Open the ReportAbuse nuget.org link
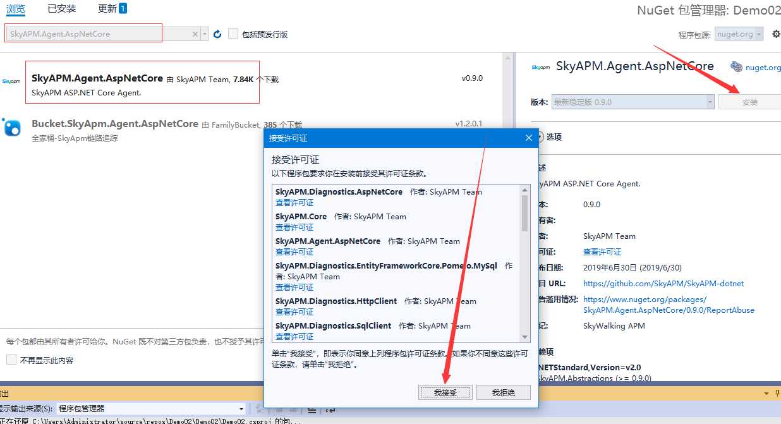This screenshot has height=424, width=781. pyautogui.click(x=669, y=305)
